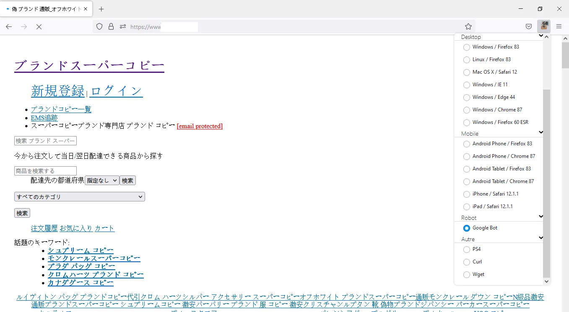Open the 注文履歴 link
Viewport: 569px width, 312px height.
pyautogui.click(x=44, y=228)
